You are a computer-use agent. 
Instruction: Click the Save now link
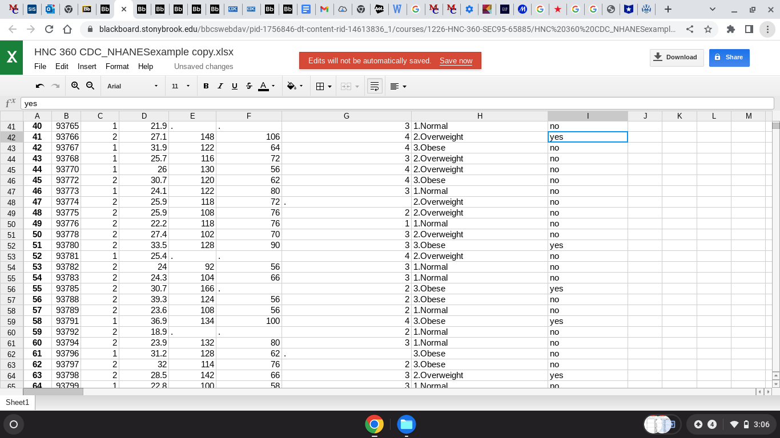click(456, 60)
